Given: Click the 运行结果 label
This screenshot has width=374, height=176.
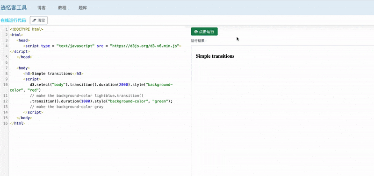Looking at the screenshot, I should point(199,41).
